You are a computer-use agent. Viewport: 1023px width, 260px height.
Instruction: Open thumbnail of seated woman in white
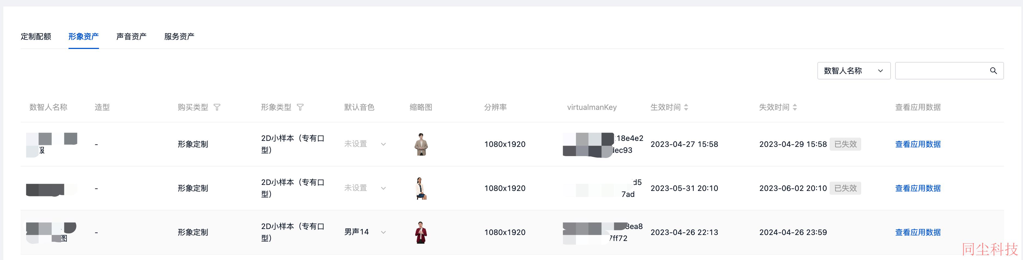421,188
